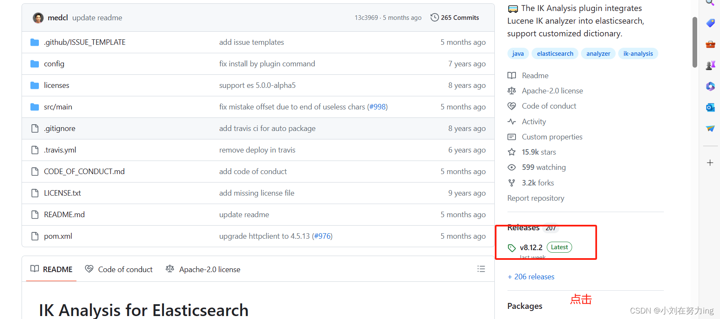Click the config folder icon
This screenshot has width=720, height=319.
click(x=35, y=64)
